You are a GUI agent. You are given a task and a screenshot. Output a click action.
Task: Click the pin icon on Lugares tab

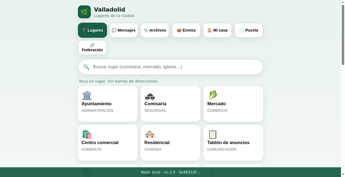[84, 30]
